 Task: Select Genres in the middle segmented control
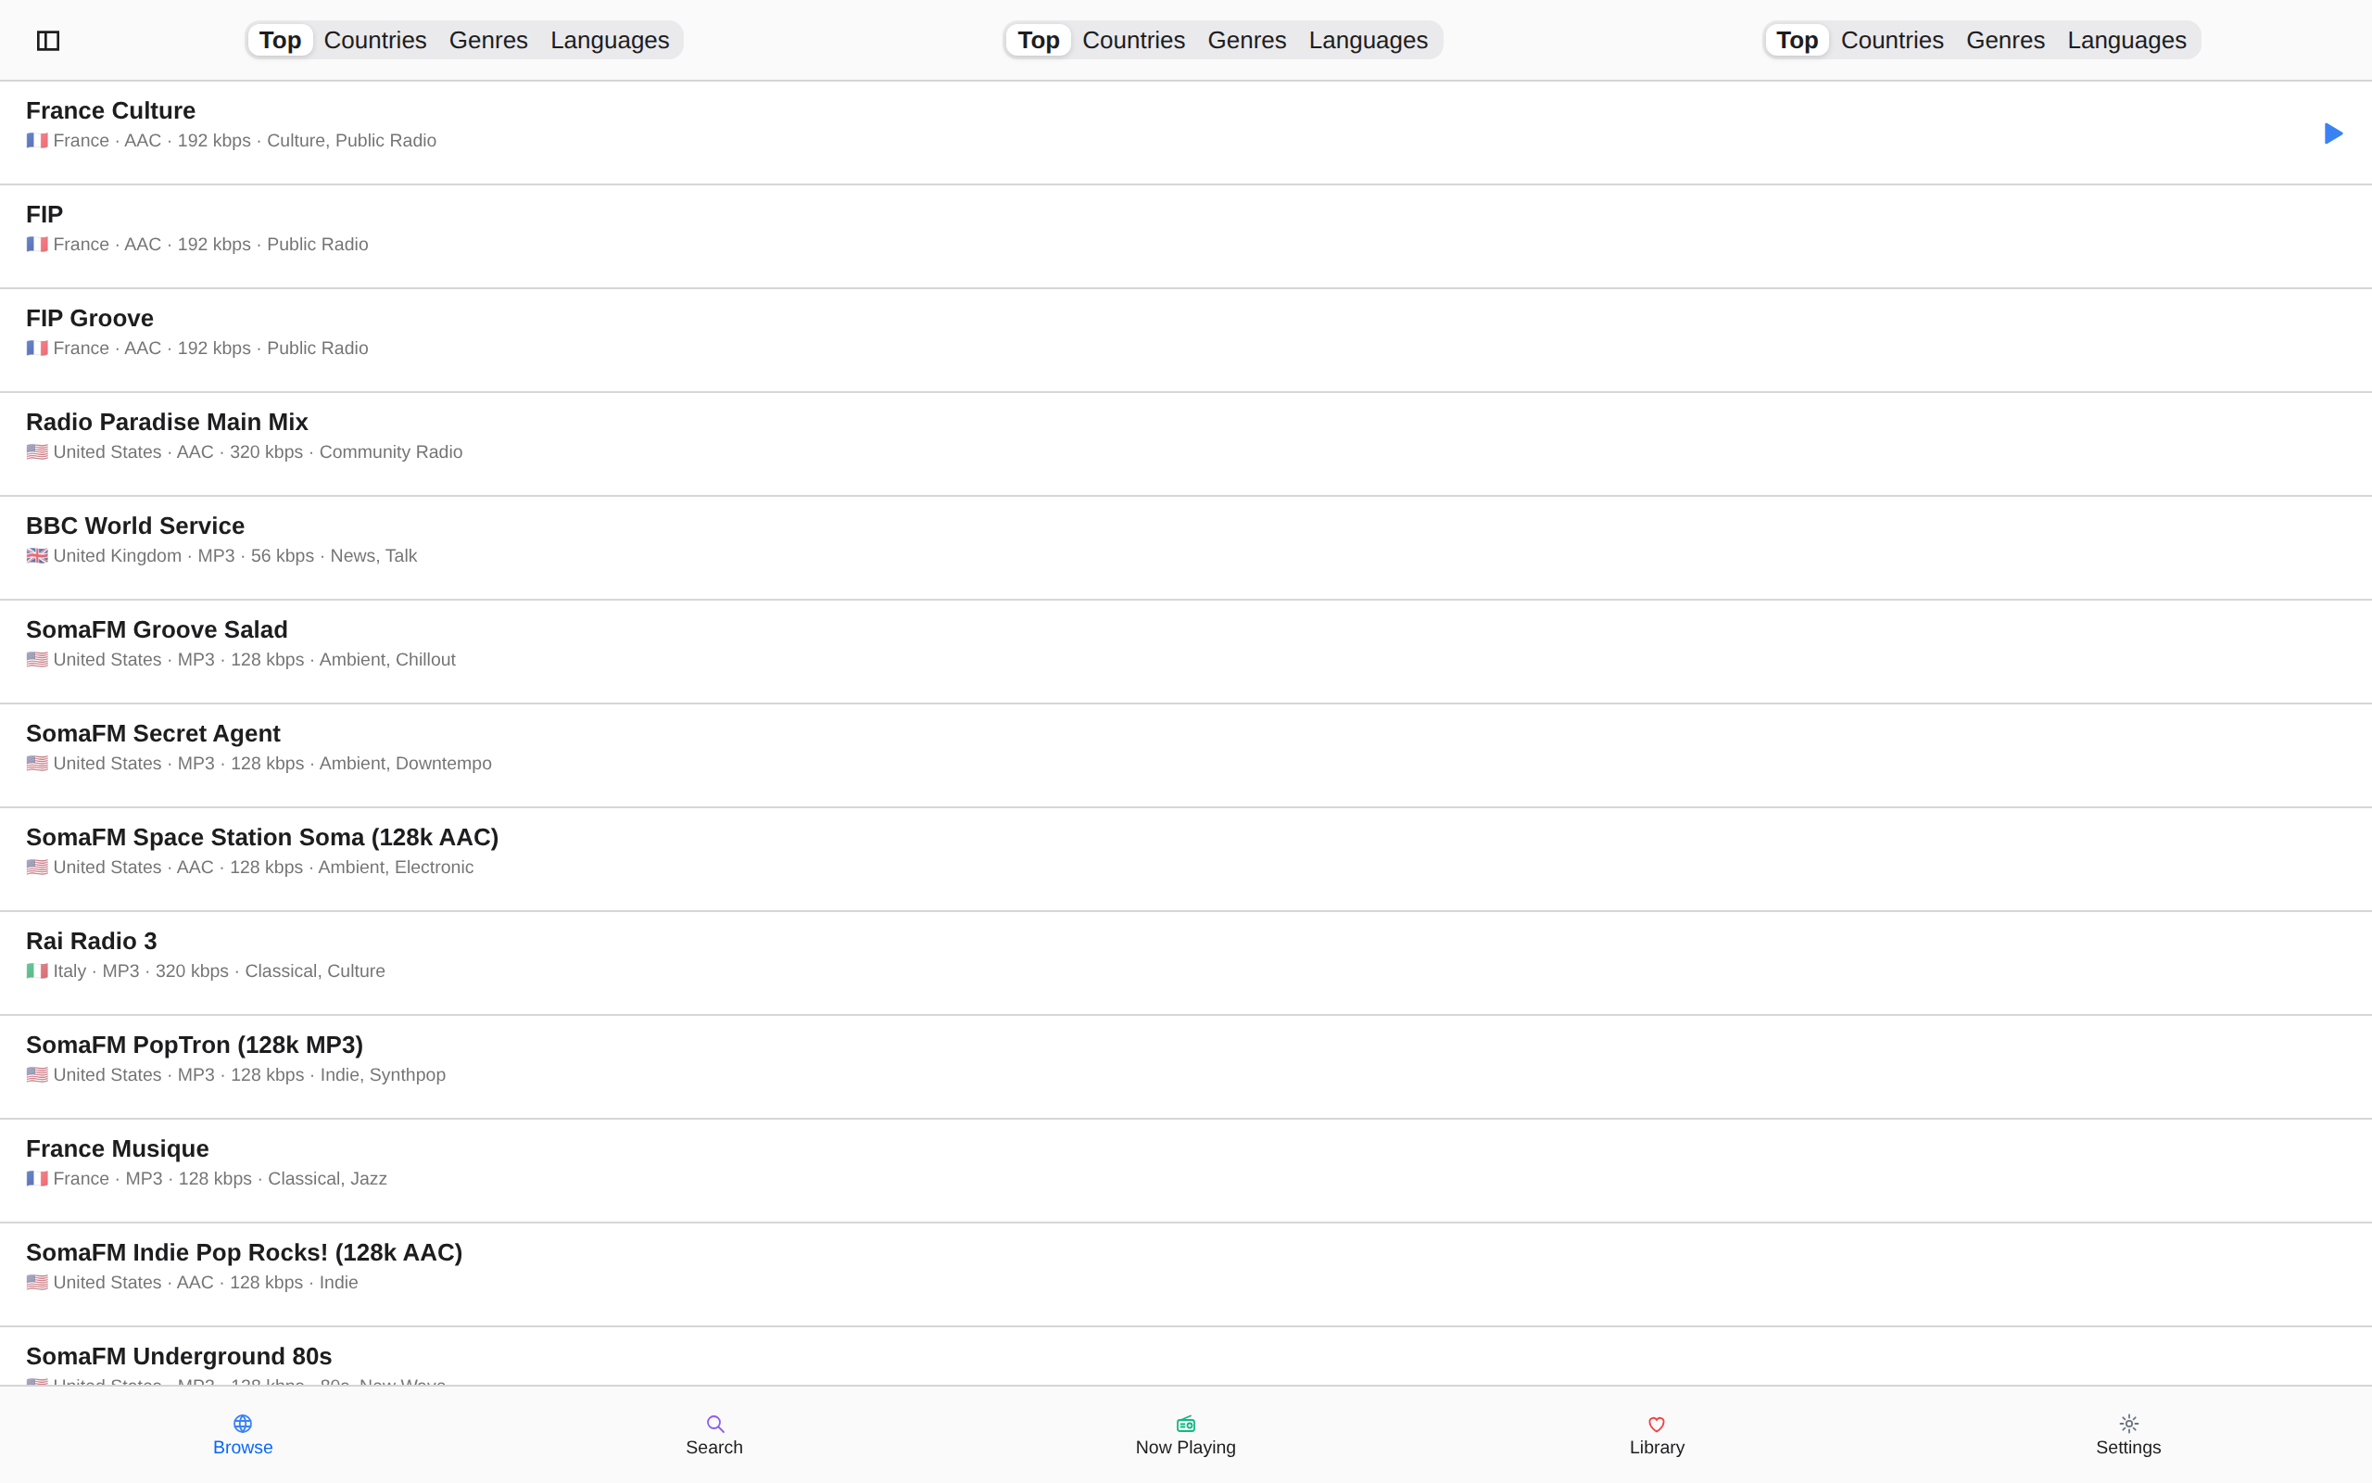click(x=1247, y=40)
